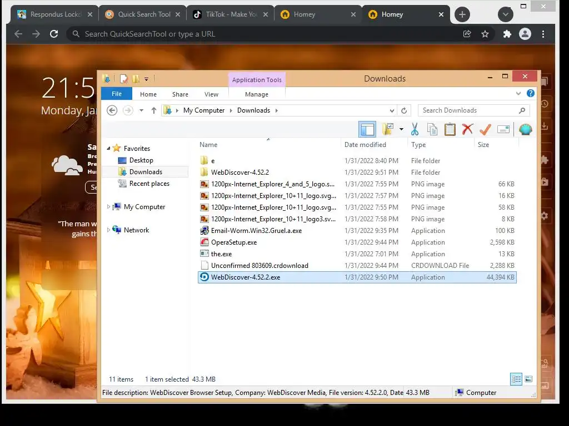Image resolution: width=569 pixels, height=426 pixels.
Task: Click Explorer Forward arrow button
Action: 128,110
